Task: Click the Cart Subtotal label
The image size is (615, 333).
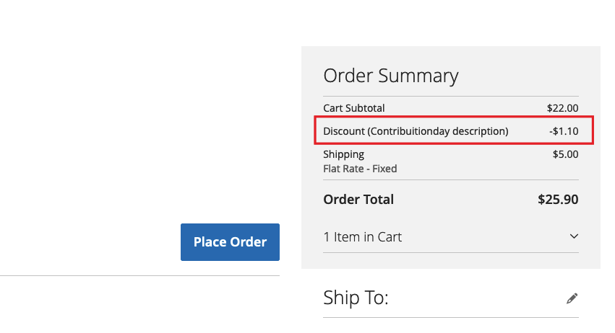Action: tap(354, 108)
